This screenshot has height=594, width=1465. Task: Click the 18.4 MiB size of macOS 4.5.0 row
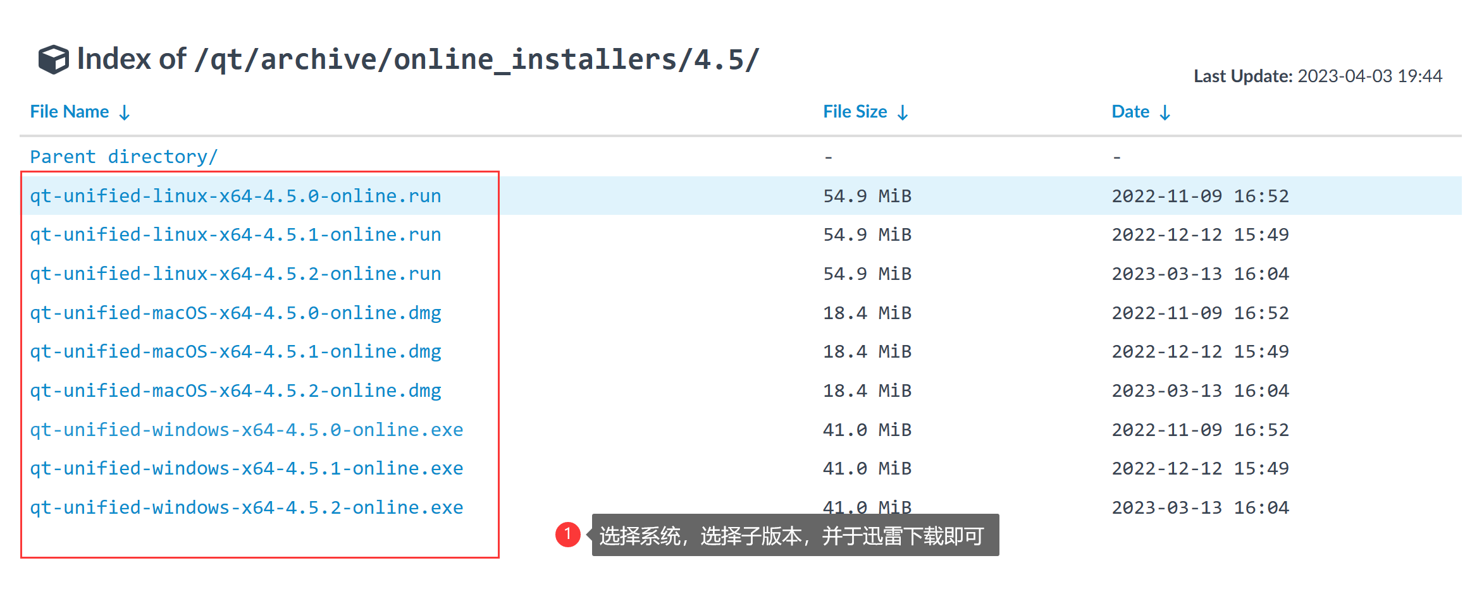coord(867,313)
